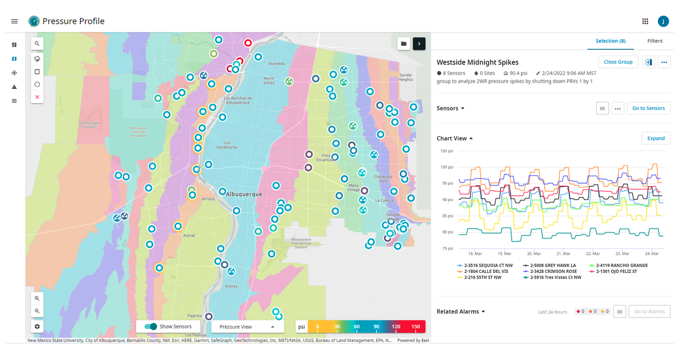Open the alerts warning icon in sidebar
680x355 pixels.
click(14, 87)
